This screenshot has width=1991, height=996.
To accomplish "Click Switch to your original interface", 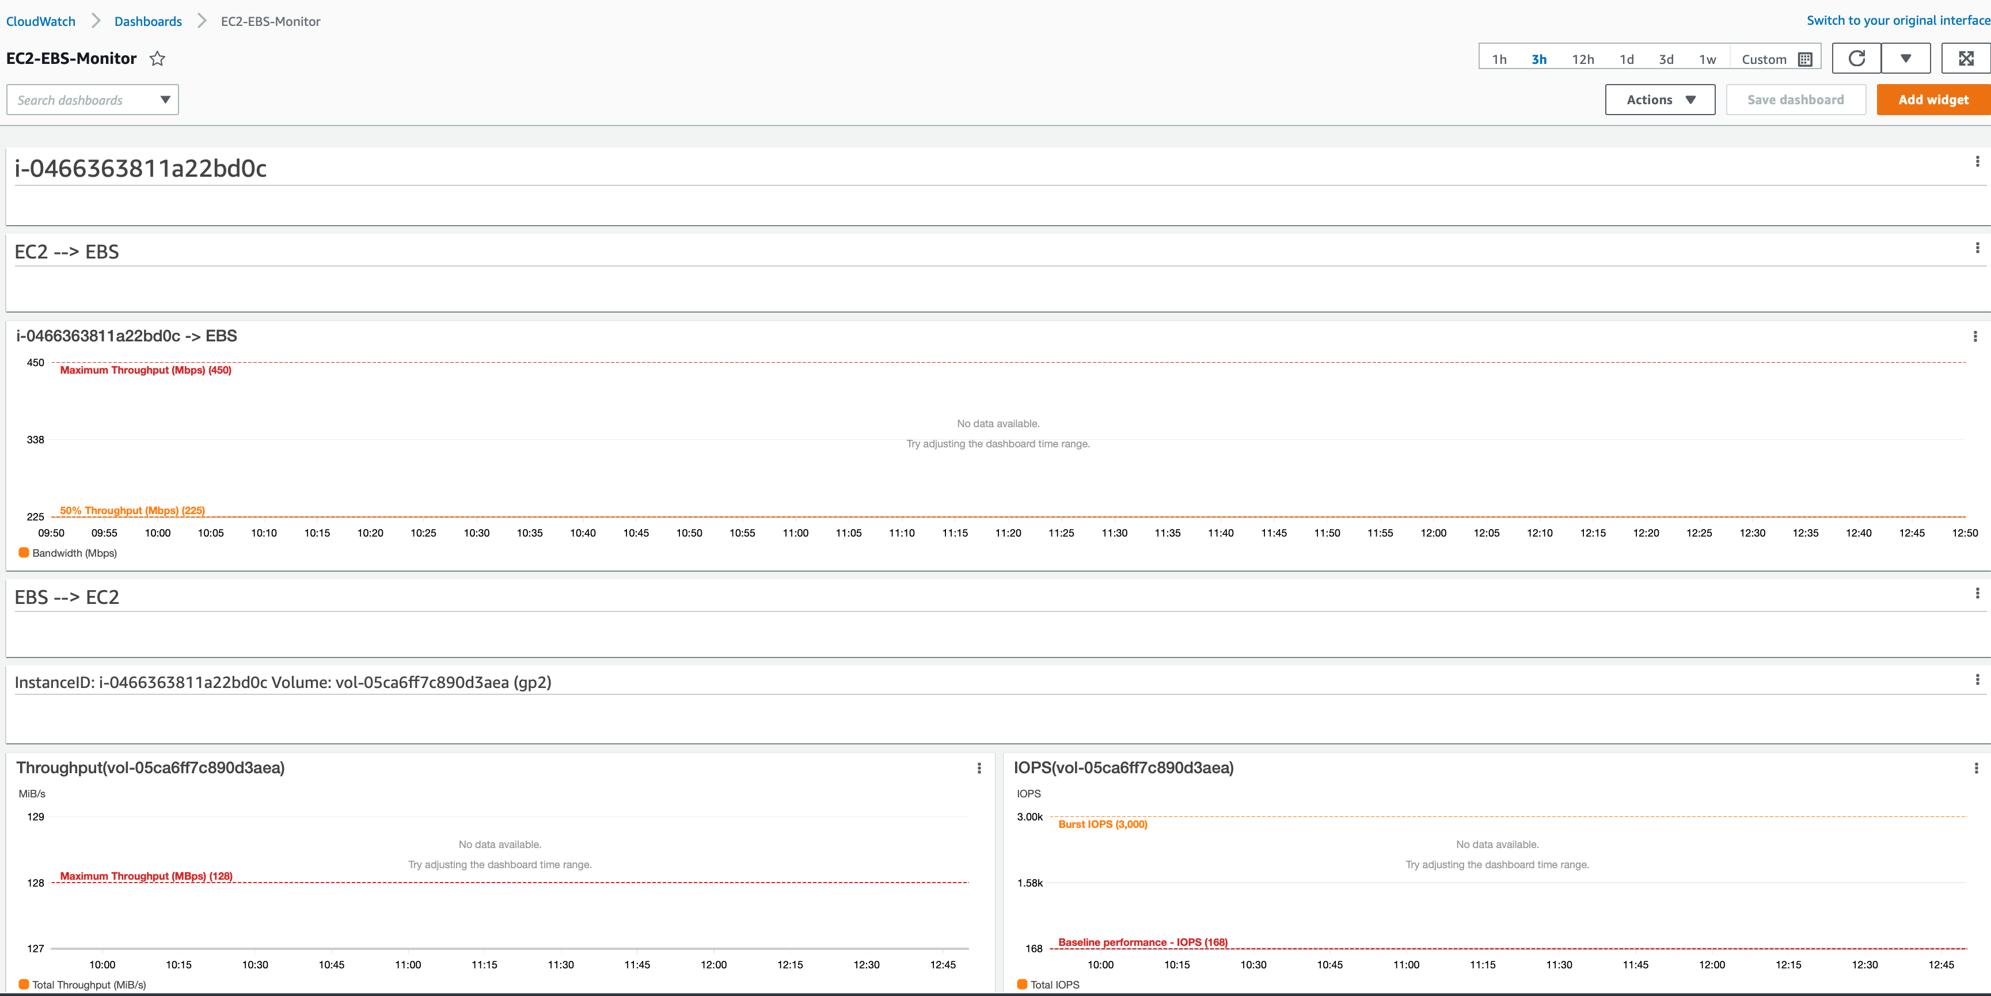I will [1898, 21].
